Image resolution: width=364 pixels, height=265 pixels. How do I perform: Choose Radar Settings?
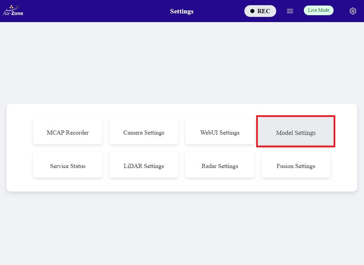(x=220, y=166)
